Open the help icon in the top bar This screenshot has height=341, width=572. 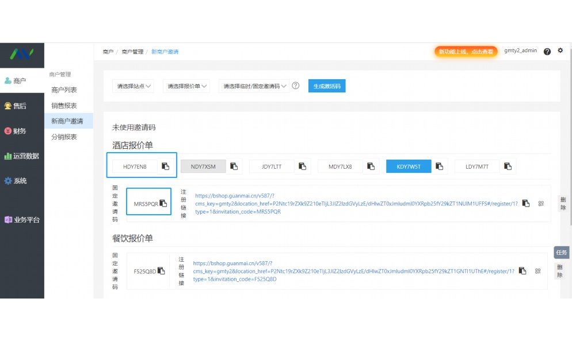click(x=547, y=51)
